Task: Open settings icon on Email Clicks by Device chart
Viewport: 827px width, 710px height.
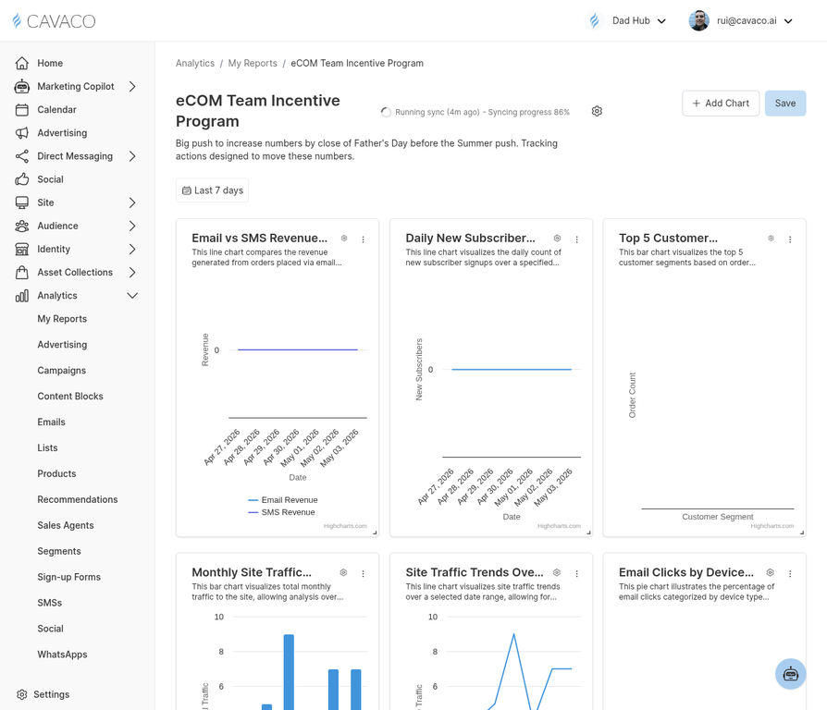Action: click(x=770, y=572)
